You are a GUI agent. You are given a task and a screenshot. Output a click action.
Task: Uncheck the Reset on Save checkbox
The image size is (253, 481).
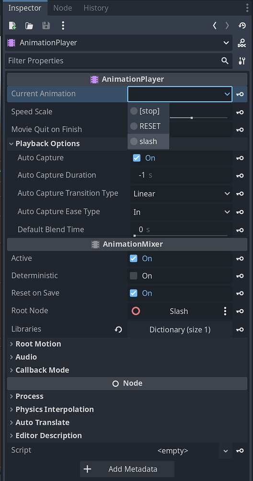point(134,293)
